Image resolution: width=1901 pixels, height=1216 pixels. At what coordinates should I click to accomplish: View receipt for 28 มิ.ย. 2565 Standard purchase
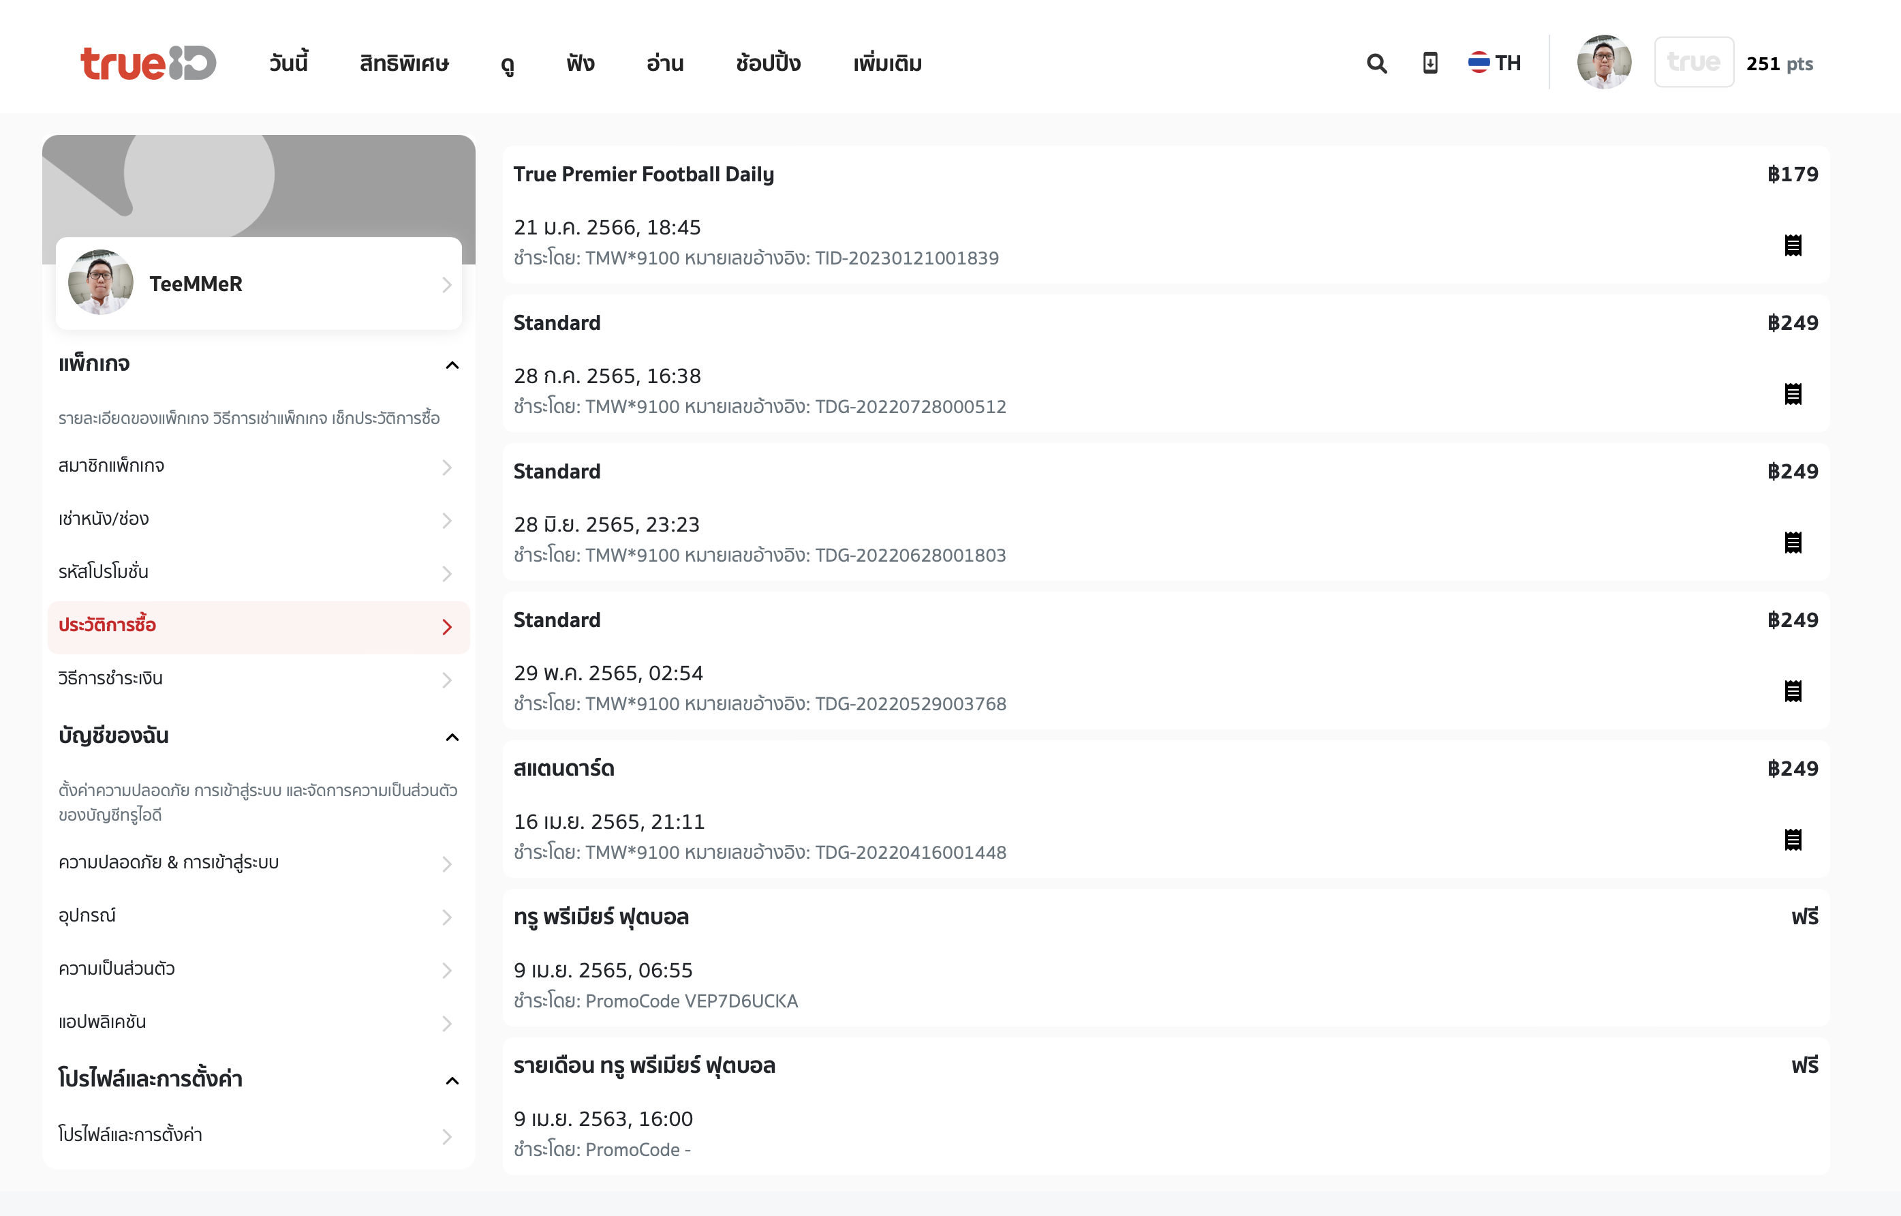[1792, 543]
